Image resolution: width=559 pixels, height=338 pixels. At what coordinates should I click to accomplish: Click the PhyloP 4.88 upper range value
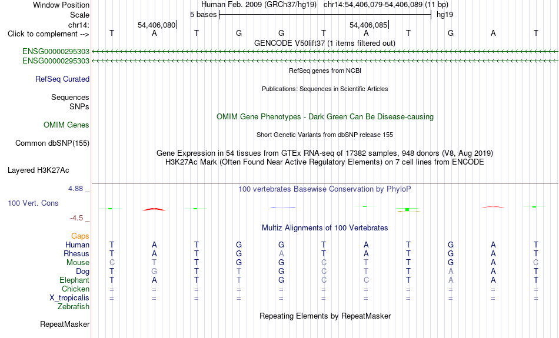point(75,189)
